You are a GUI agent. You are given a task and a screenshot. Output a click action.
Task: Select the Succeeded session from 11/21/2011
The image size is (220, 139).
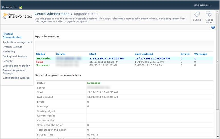[44, 58]
